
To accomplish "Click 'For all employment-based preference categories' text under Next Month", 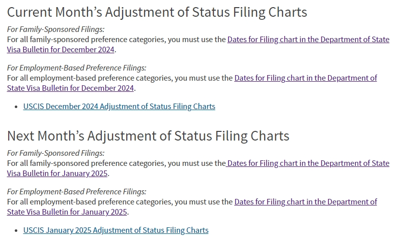I will (x=90, y=202).
